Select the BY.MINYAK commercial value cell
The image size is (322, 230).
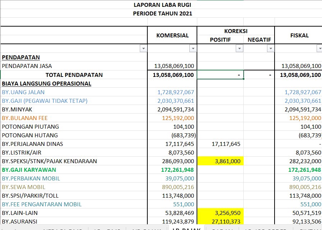(172, 109)
